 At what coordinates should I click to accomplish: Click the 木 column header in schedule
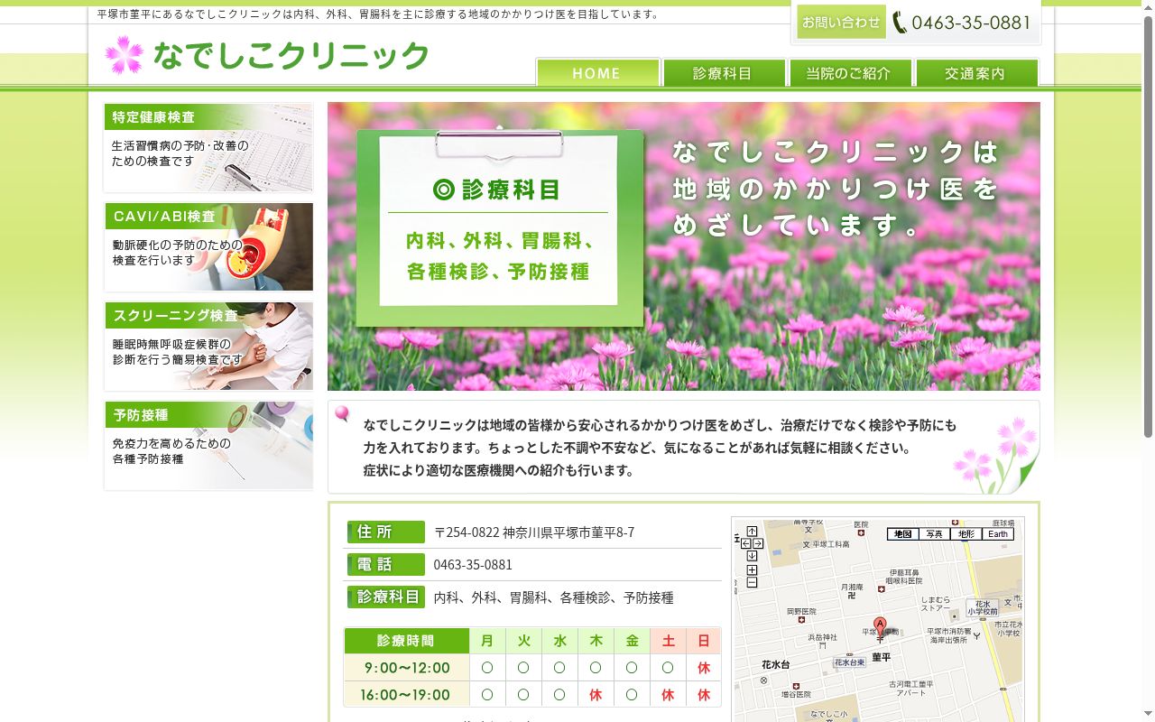pos(596,641)
